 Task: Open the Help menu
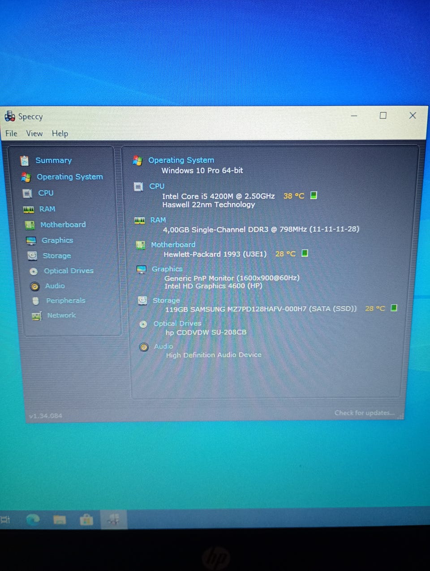60,133
